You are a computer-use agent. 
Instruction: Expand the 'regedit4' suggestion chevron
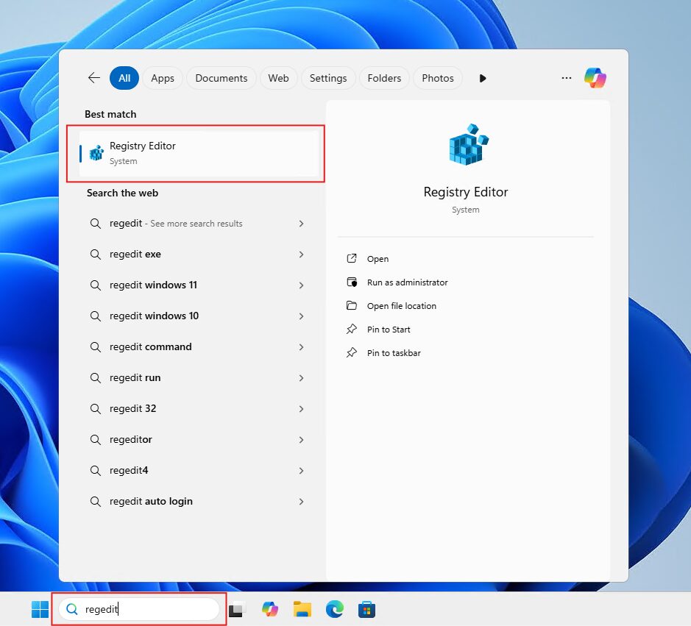click(x=302, y=470)
